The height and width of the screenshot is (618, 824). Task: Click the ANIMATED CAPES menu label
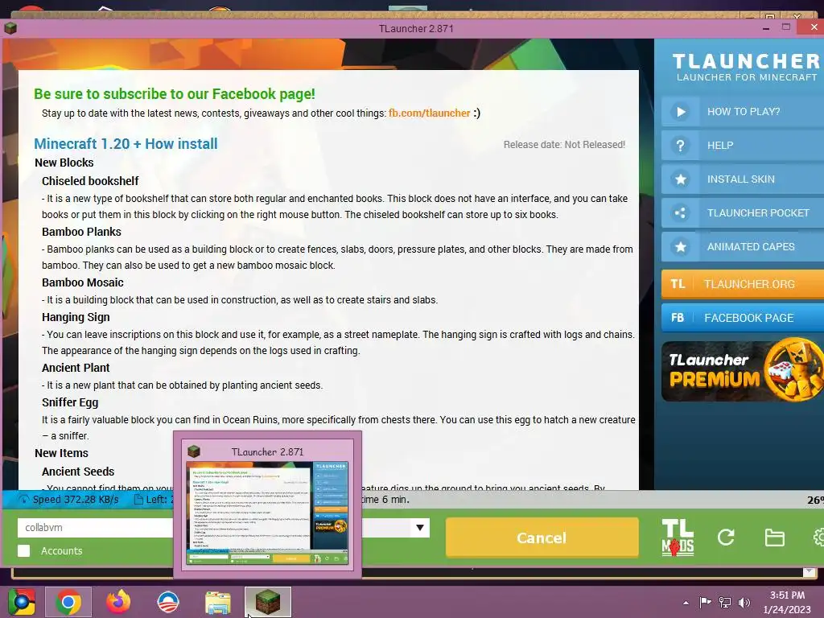click(751, 246)
